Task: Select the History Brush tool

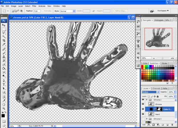Action: (4, 60)
